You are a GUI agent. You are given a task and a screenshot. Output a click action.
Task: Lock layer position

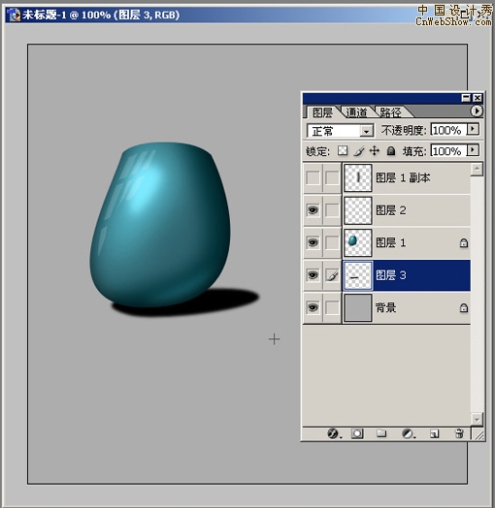[375, 150]
